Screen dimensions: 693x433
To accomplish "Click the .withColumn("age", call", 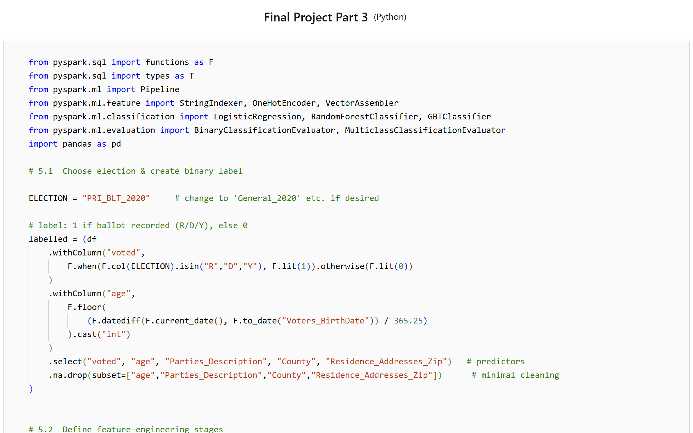I will point(92,294).
